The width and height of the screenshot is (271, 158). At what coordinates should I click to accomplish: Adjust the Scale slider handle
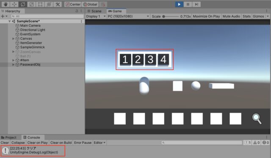coord(164,17)
